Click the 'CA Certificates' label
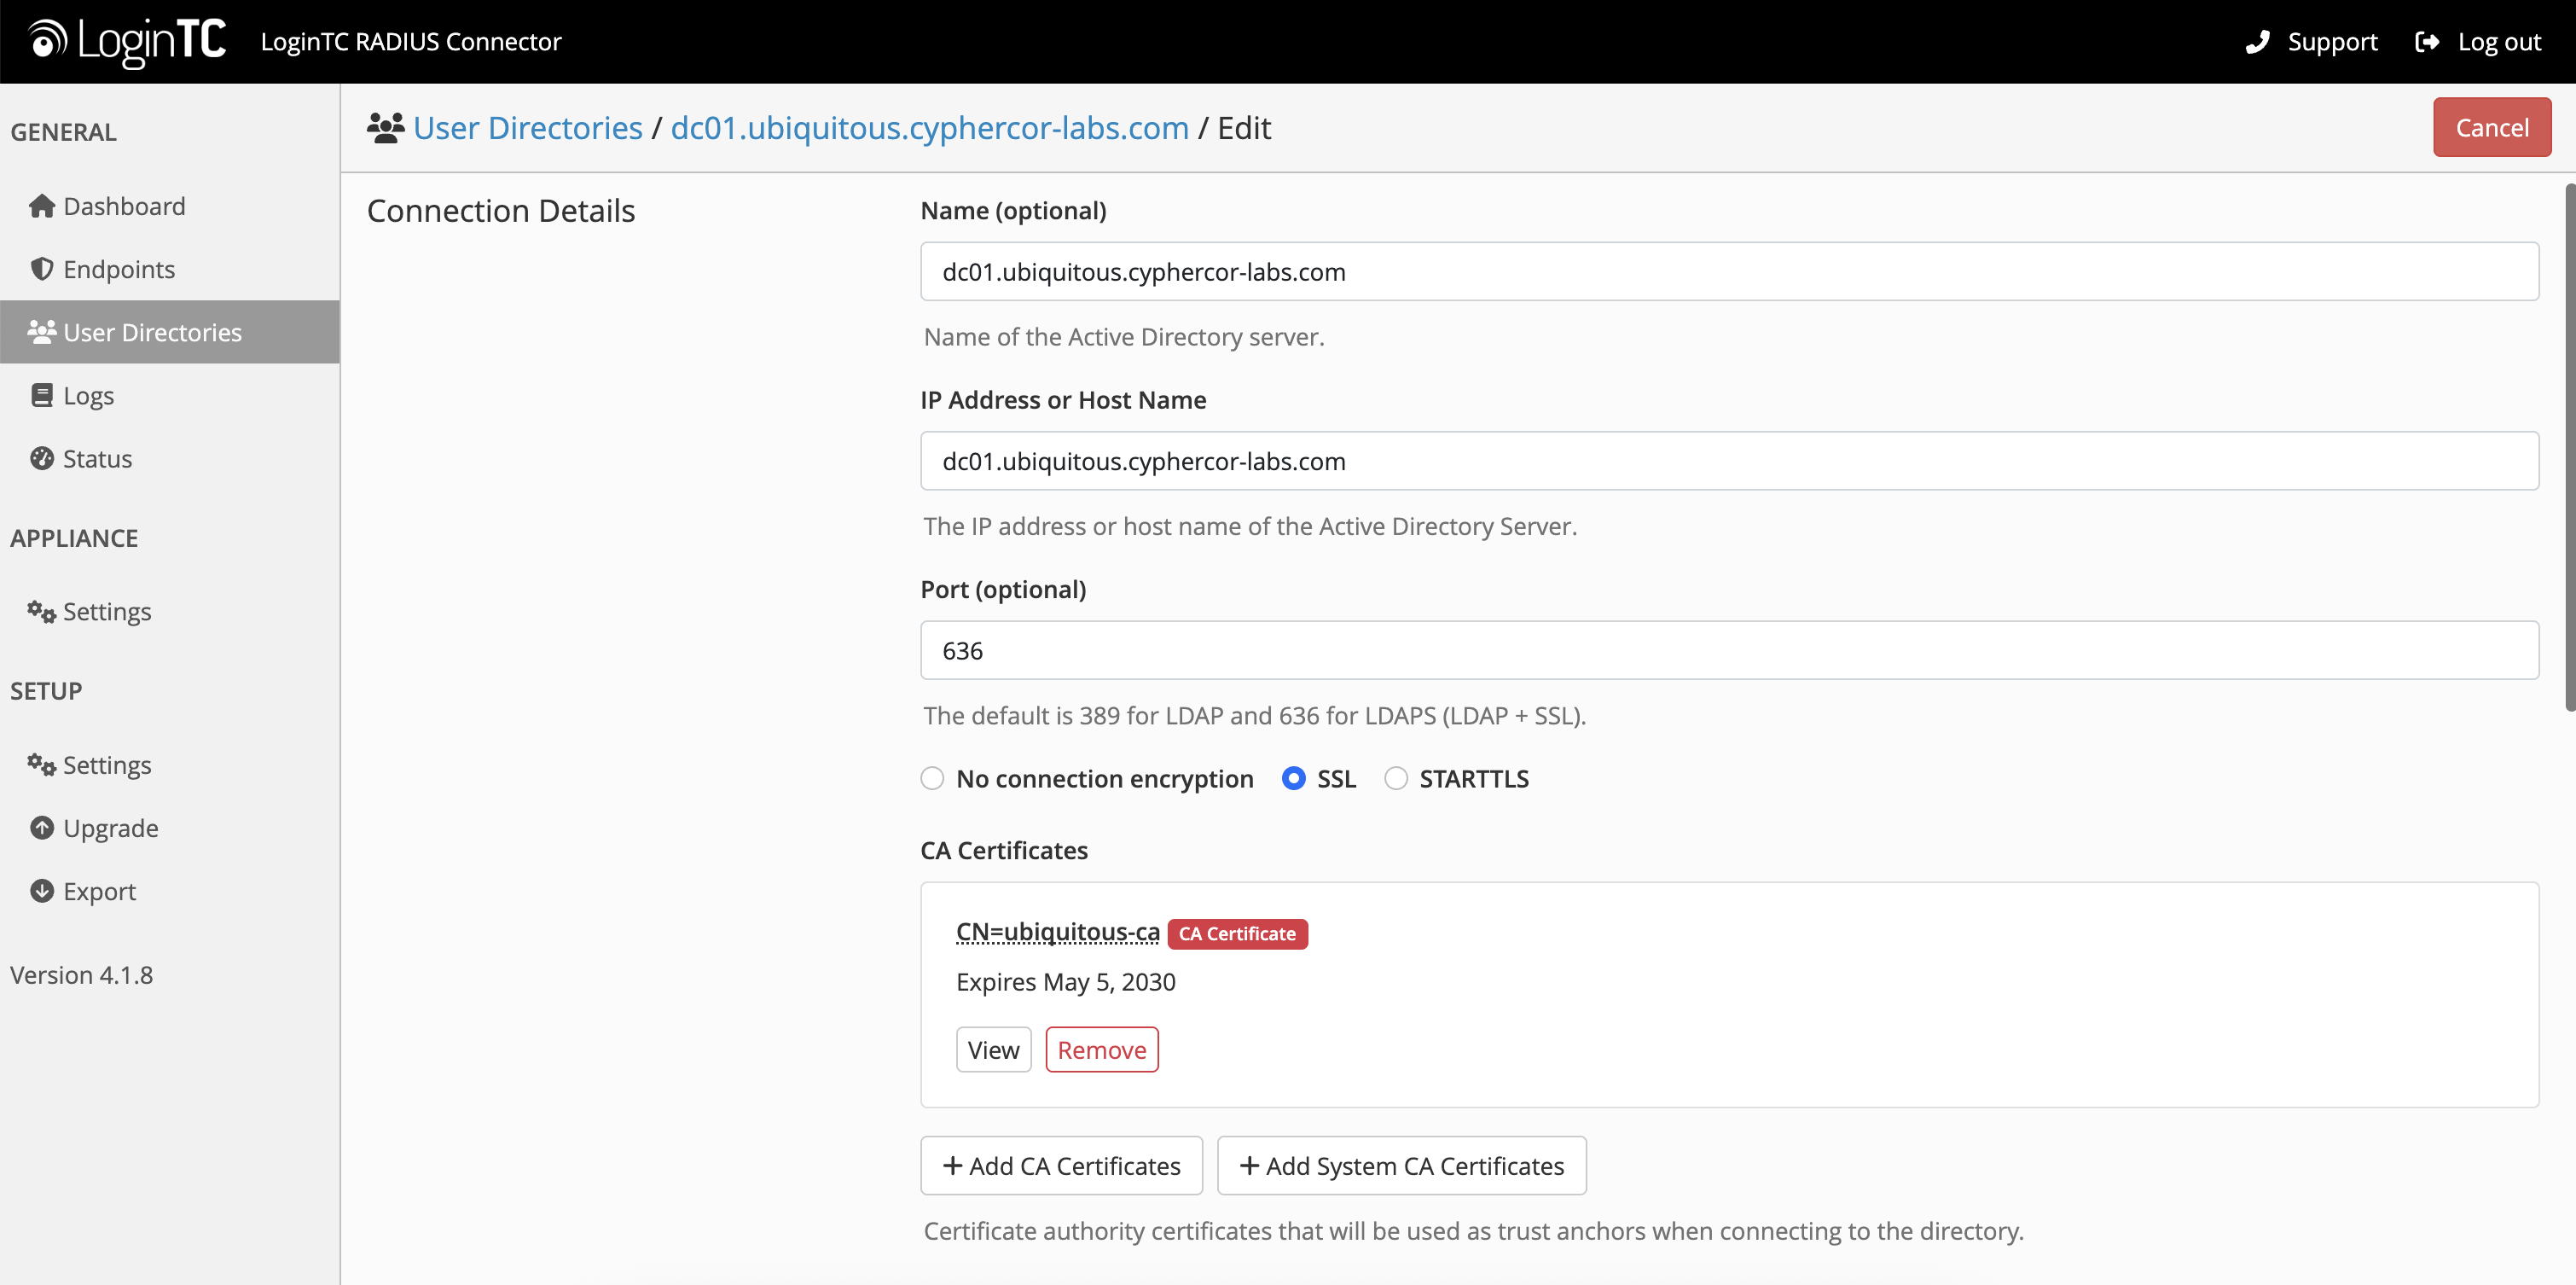Viewport: 2576px width, 1285px height. coord(1004,850)
